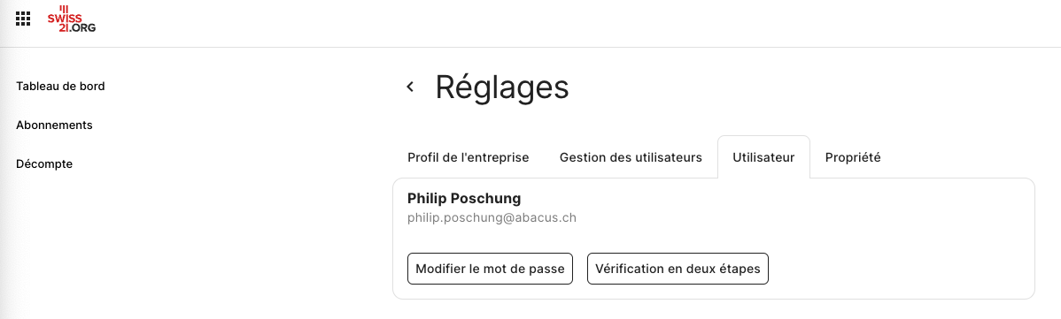
Task: Click Modifier le mot de passe button
Action: pyautogui.click(x=490, y=269)
